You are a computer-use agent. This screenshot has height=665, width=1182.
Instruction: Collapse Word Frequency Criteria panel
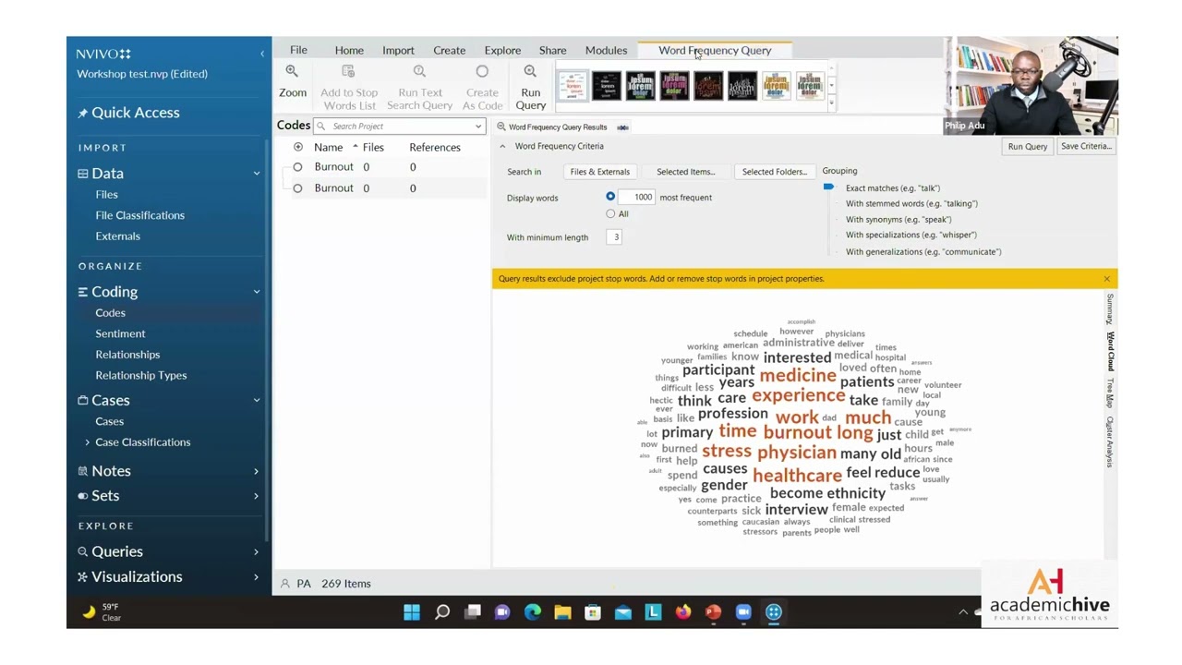click(x=502, y=146)
